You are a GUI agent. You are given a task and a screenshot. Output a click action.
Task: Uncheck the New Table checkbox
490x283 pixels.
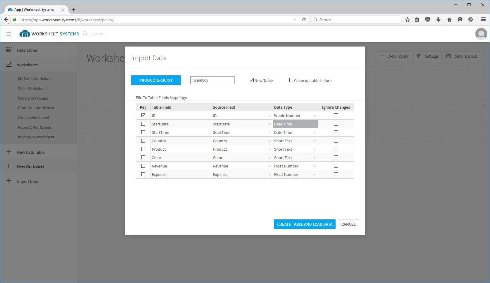pyautogui.click(x=252, y=80)
